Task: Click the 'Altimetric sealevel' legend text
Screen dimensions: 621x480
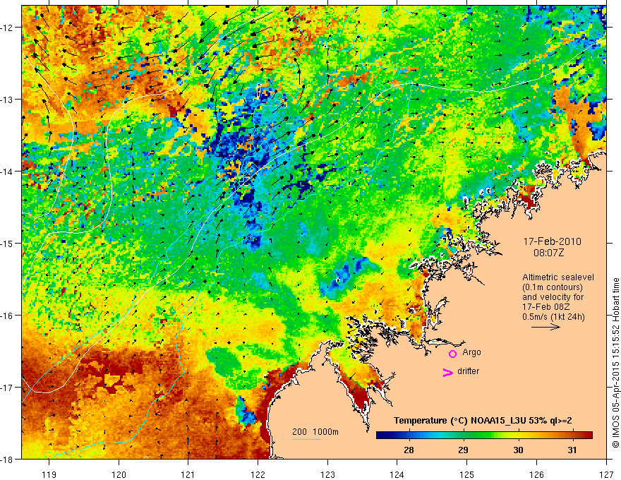Action: [x=558, y=277]
